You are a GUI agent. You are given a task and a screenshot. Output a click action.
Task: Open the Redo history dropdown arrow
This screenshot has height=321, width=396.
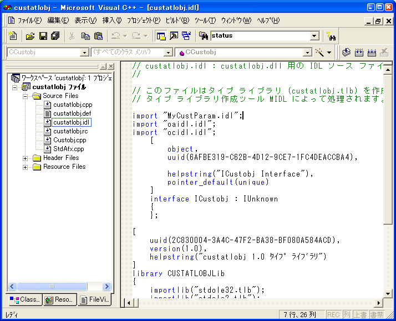point(146,36)
